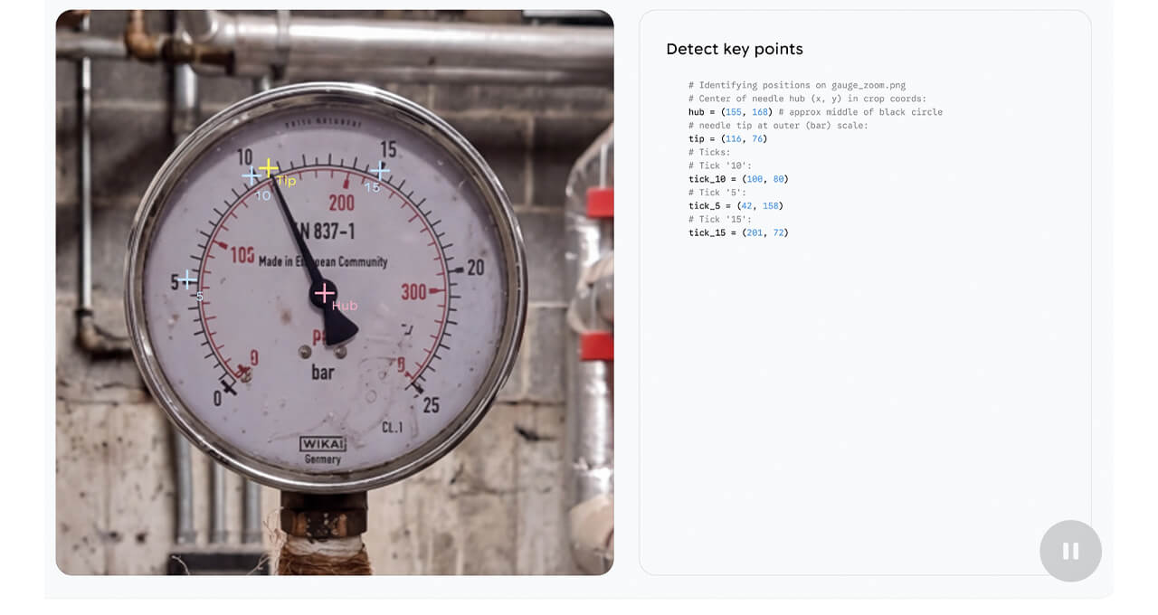The image size is (1158, 615).
Task: Click the WIKA logo on the gauge
Action: [323, 444]
